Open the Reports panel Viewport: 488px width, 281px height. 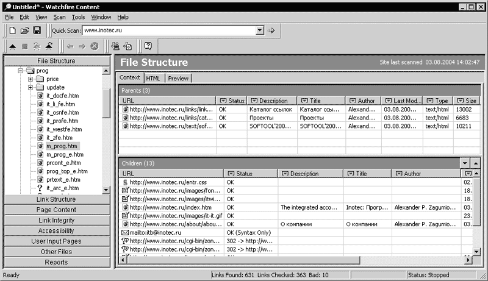[x=57, y=262]
